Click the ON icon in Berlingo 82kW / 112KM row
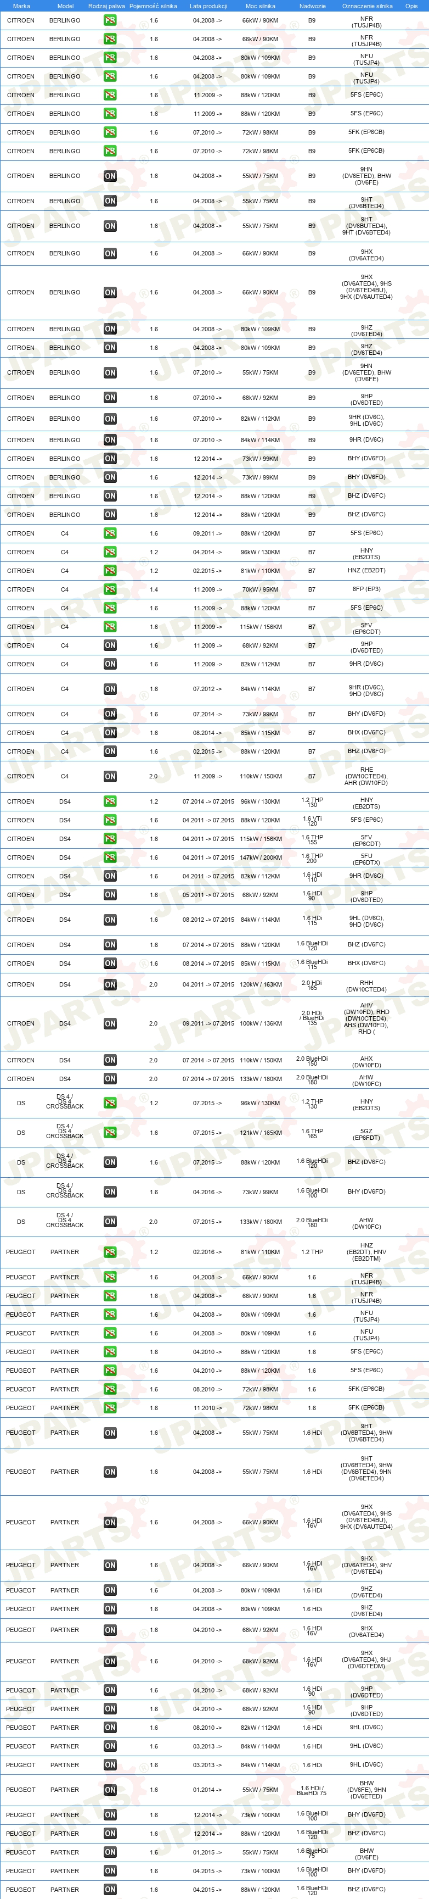This screenshot has height=1899, width=429. (110, 419)
